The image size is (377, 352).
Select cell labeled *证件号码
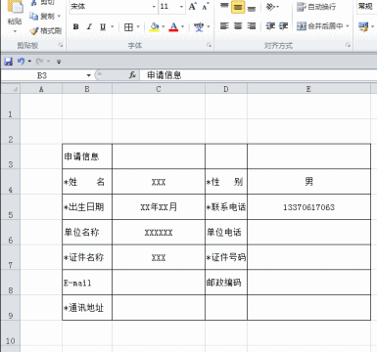(x=226, y=257)
